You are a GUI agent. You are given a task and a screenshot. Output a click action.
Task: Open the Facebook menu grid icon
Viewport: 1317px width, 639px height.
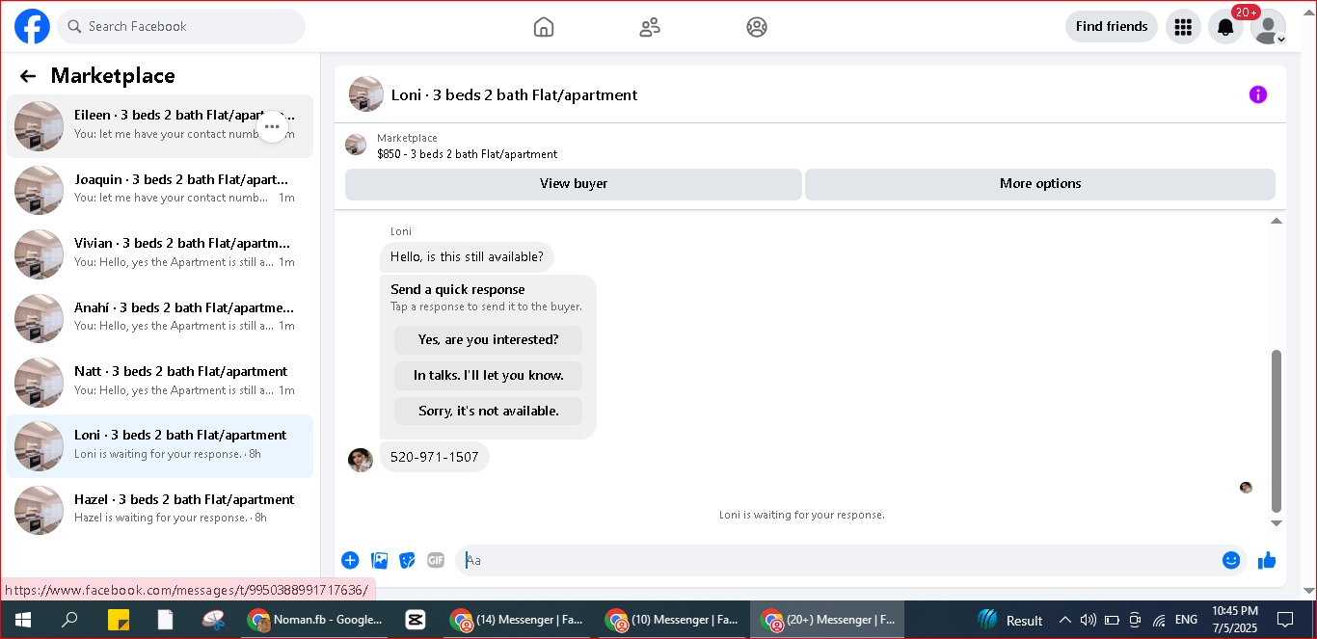pos(1183,27)
